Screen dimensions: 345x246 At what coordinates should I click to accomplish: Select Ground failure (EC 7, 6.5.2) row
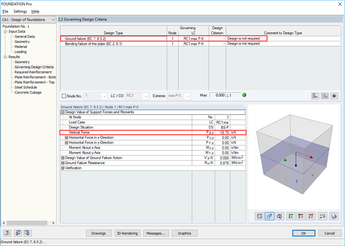200,39
